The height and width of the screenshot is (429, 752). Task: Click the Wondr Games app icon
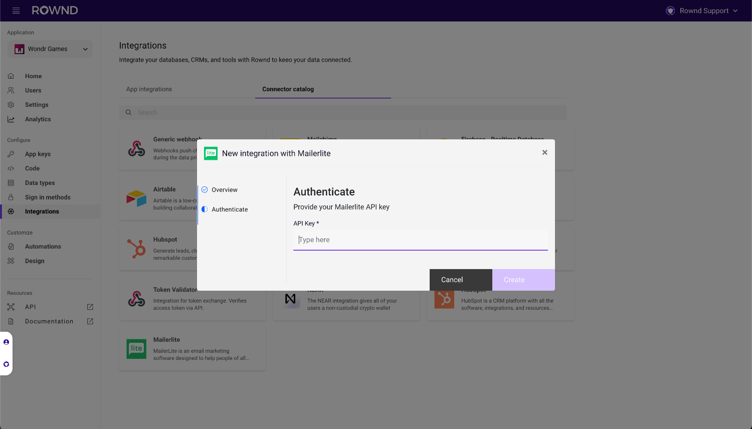point(20,49)
